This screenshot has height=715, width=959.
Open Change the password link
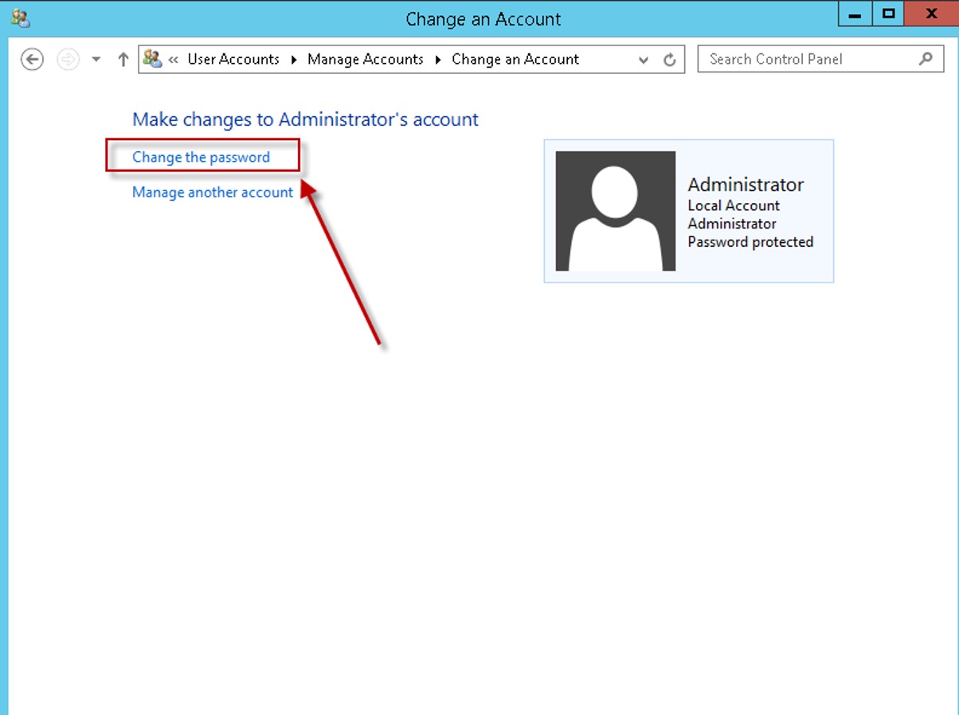(x=202, y=157)
